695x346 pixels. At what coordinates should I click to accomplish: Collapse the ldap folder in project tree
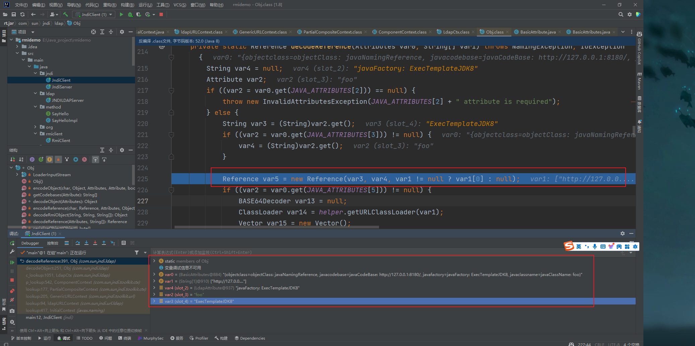[x=36, y=93]
